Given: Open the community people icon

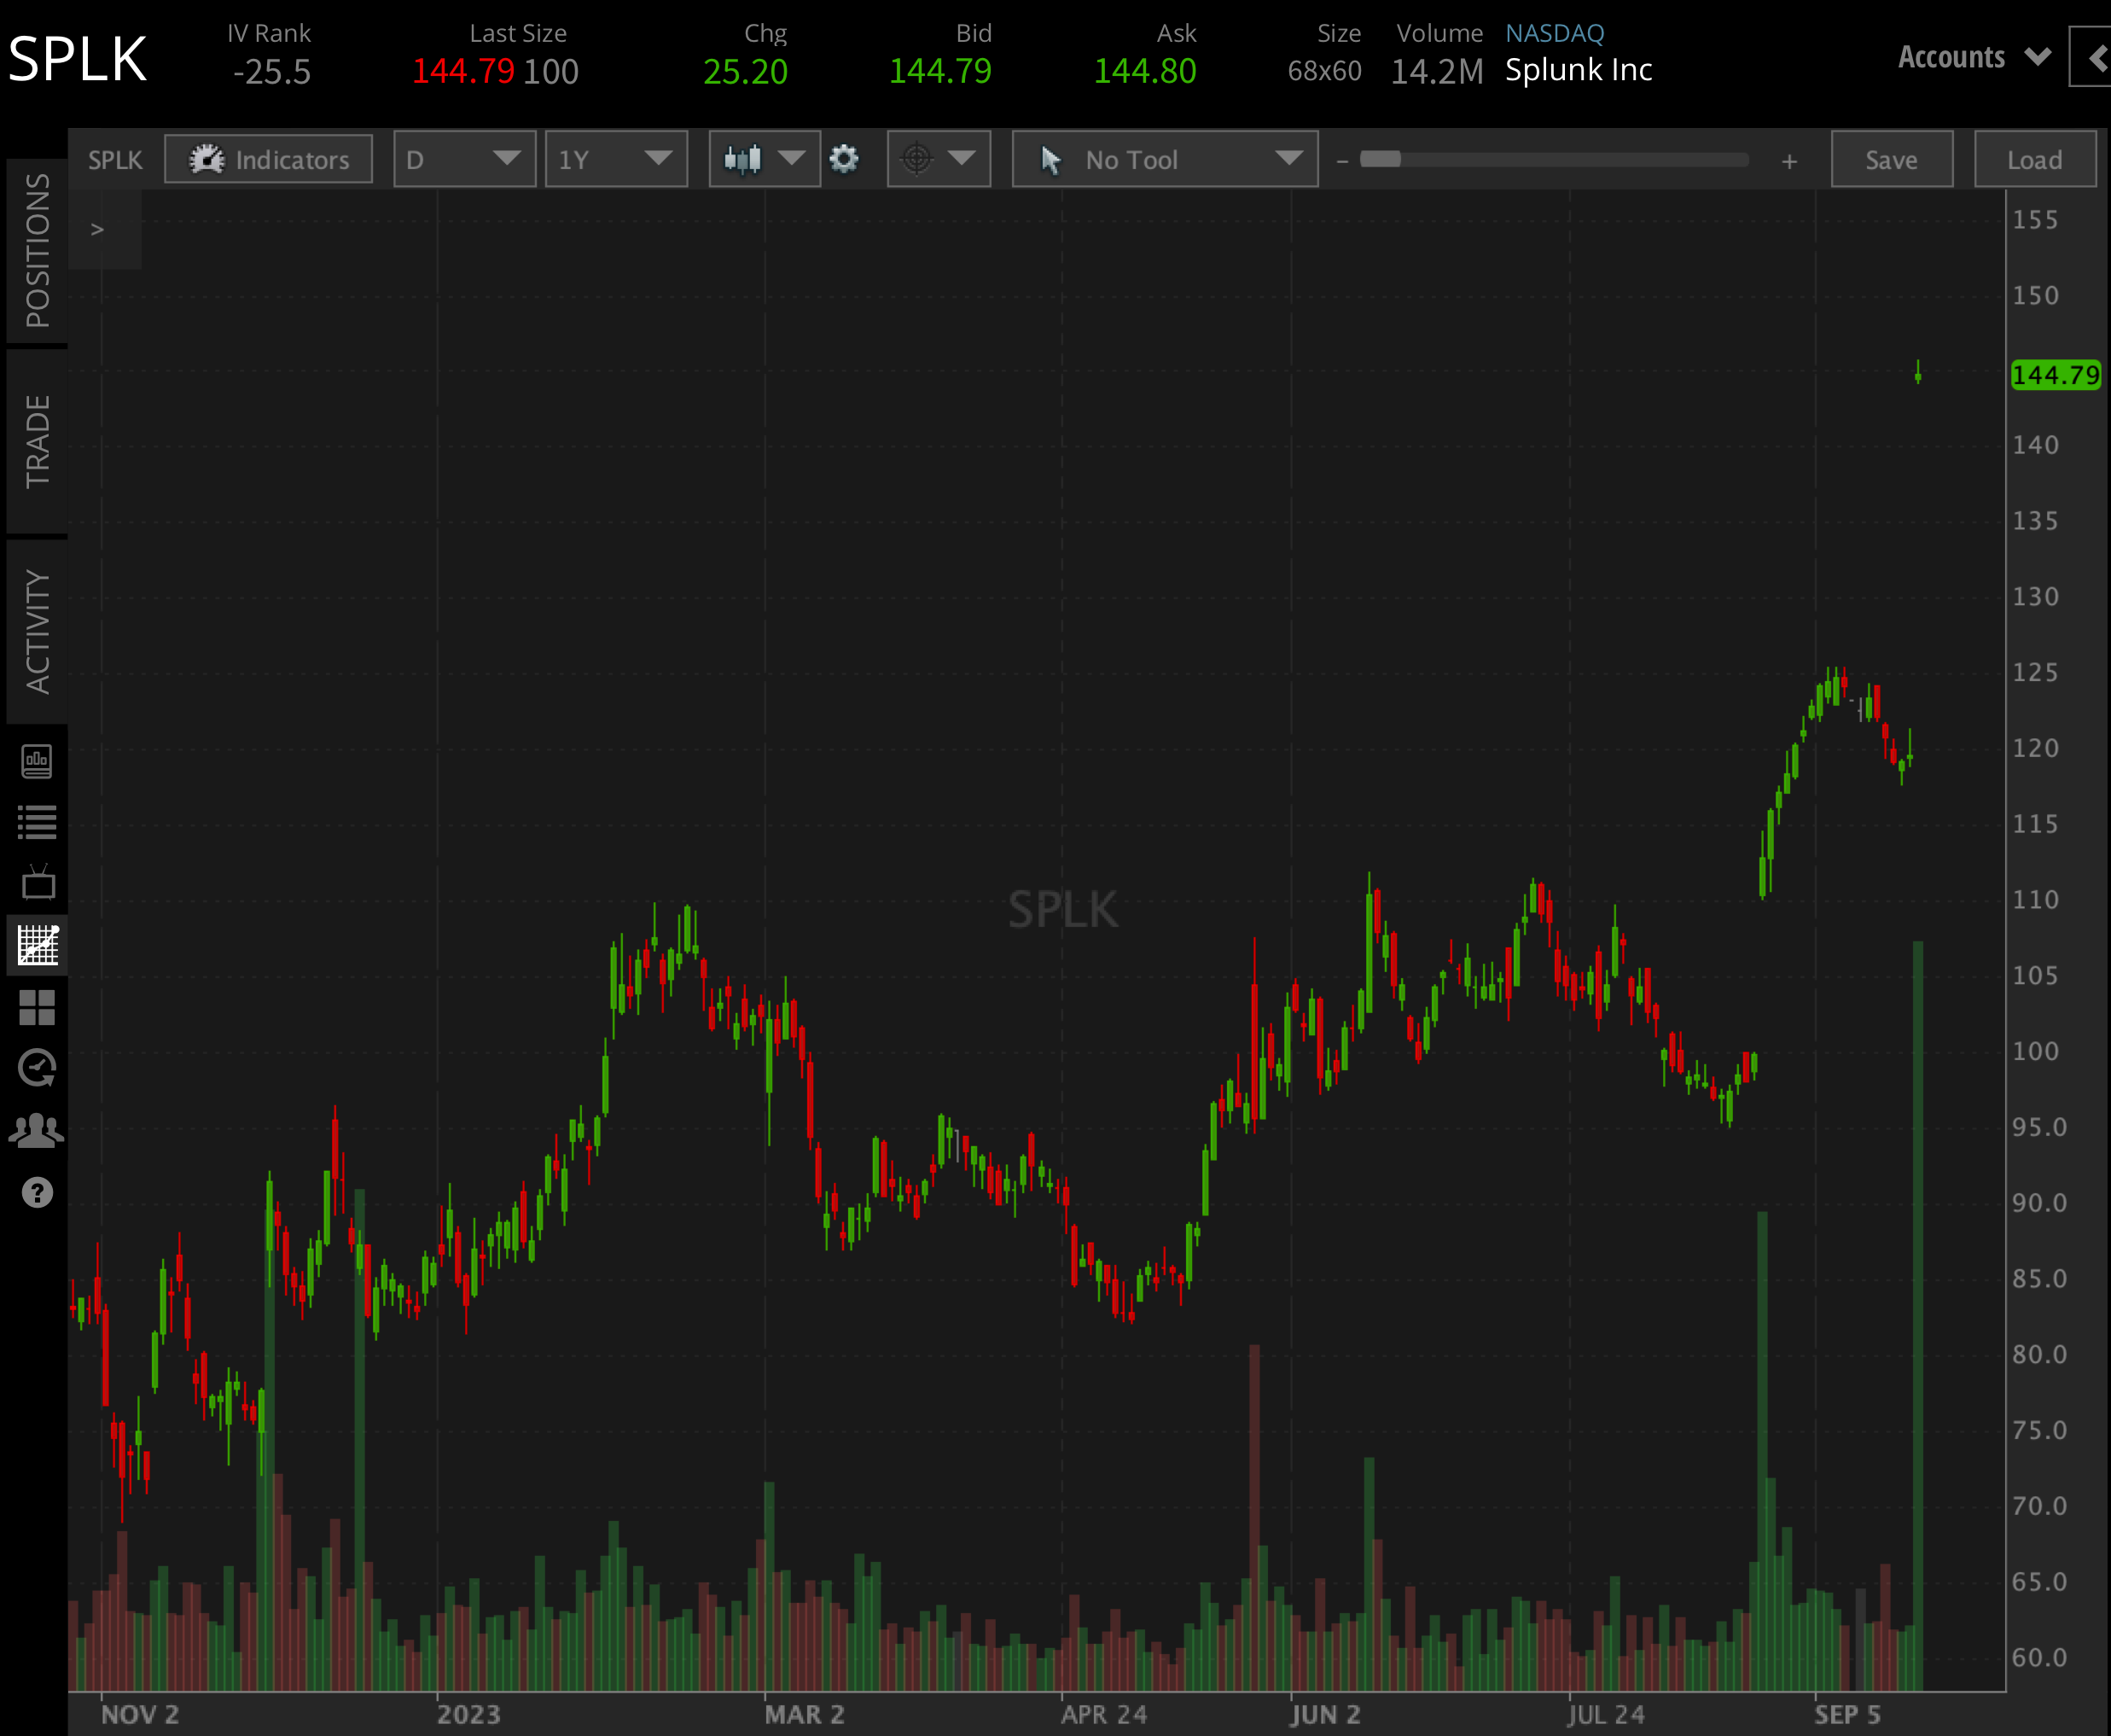Looking at the screenshot, I should (37, 1131).
